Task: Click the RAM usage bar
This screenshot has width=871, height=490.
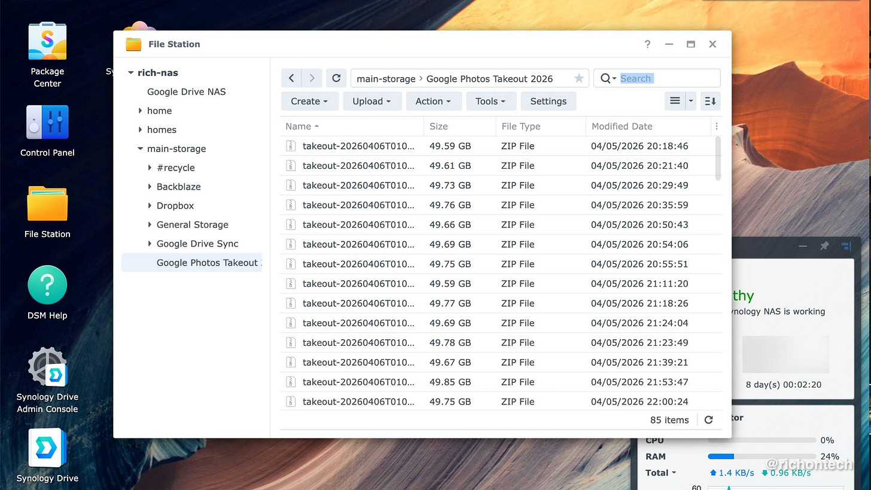Action: point(762,456)
